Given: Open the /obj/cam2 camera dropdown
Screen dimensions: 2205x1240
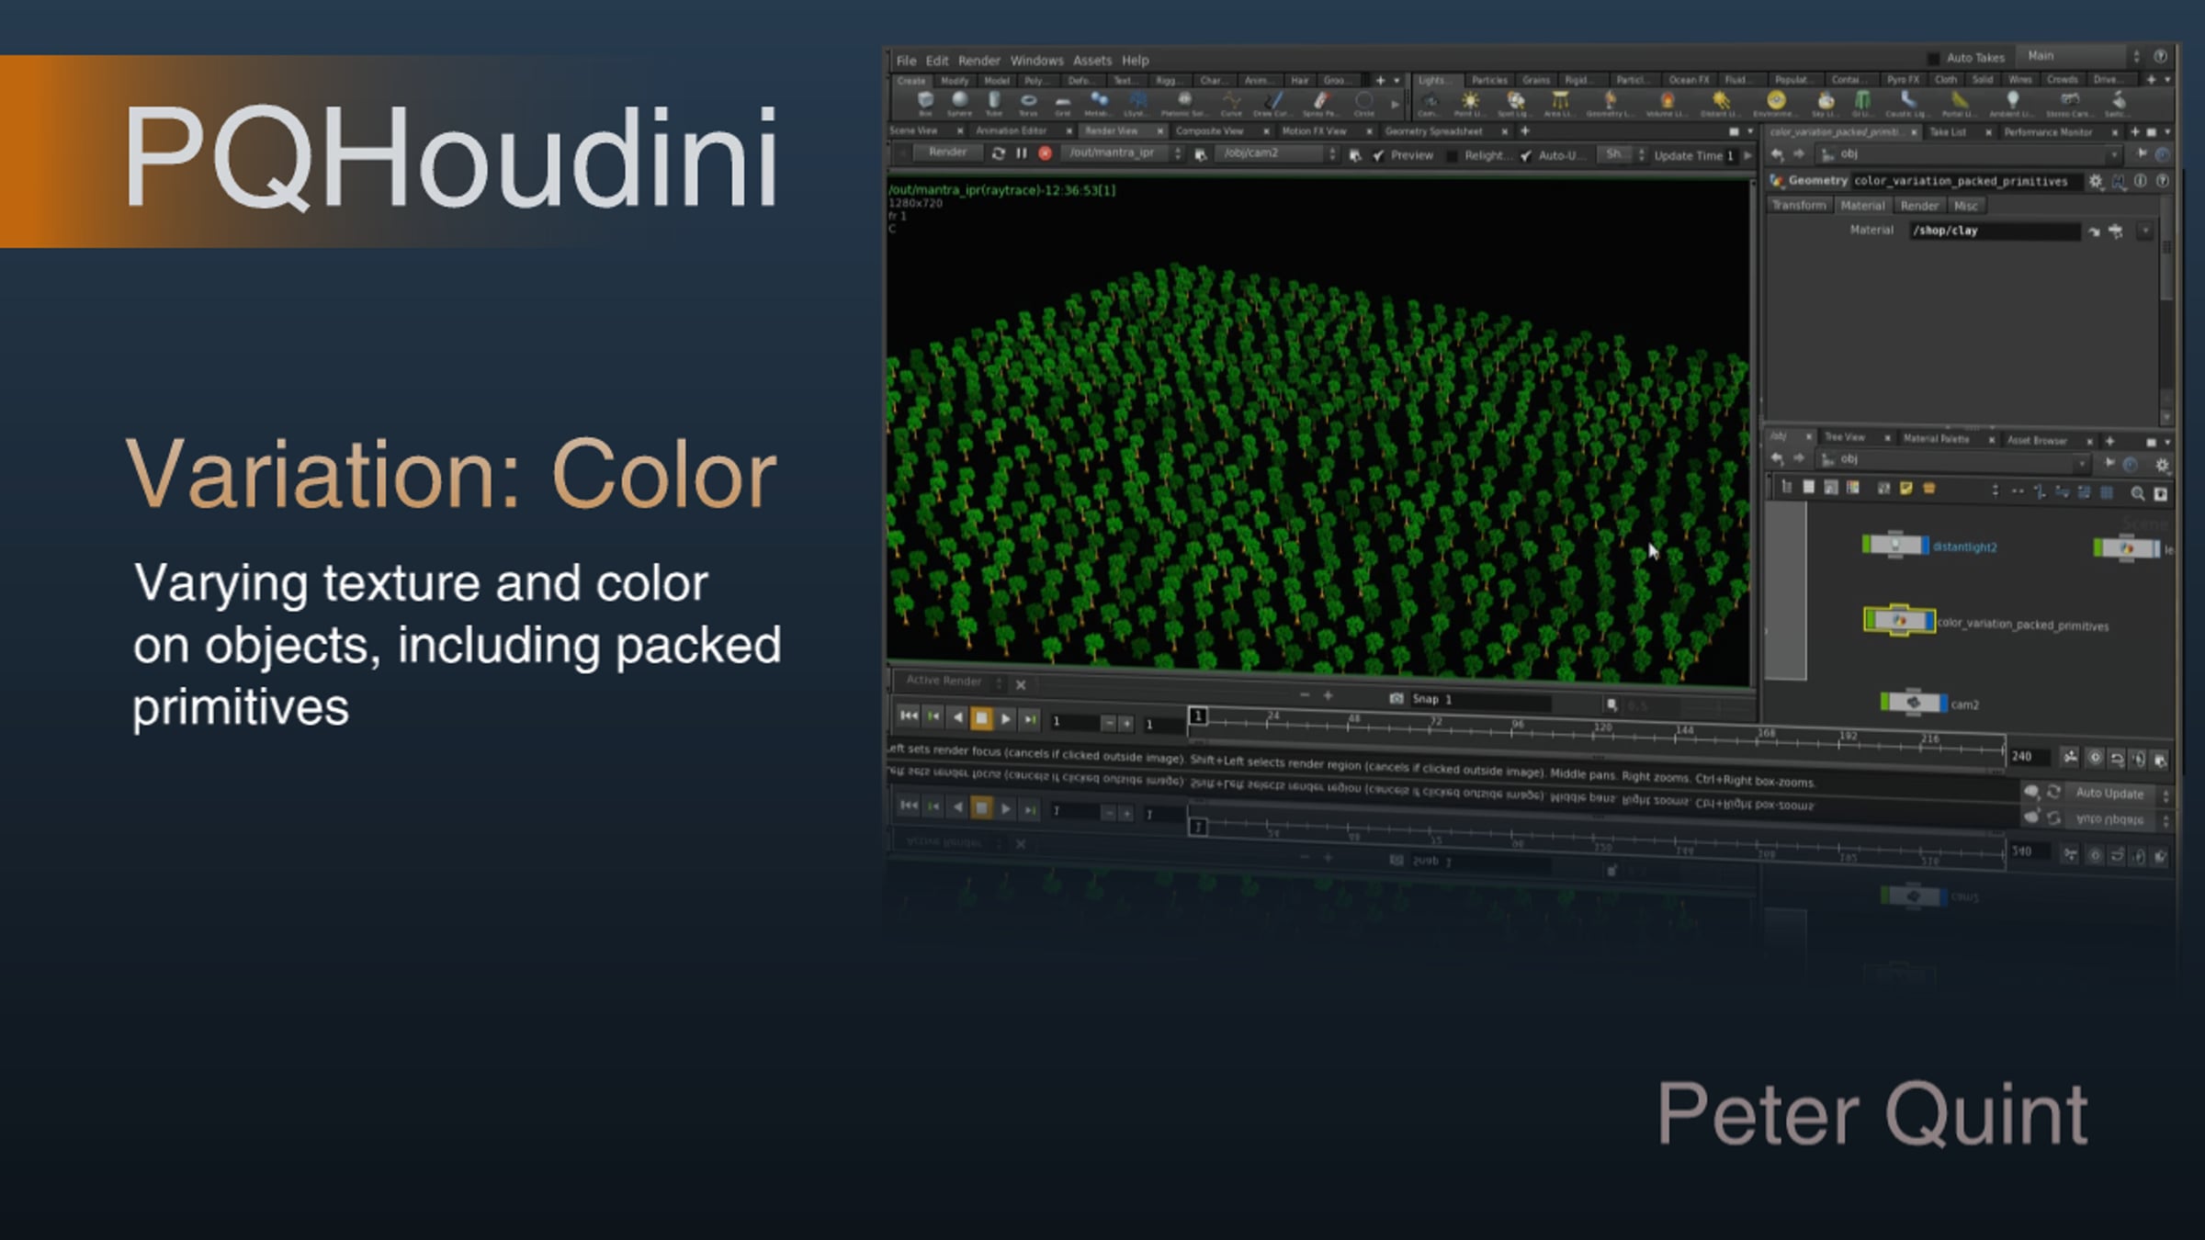Looking at the screenshot, I should (x=1332, y=154).
